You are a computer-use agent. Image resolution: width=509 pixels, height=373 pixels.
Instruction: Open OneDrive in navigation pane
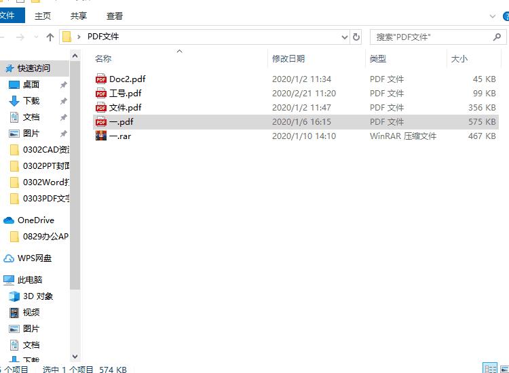tap(36, 220)
